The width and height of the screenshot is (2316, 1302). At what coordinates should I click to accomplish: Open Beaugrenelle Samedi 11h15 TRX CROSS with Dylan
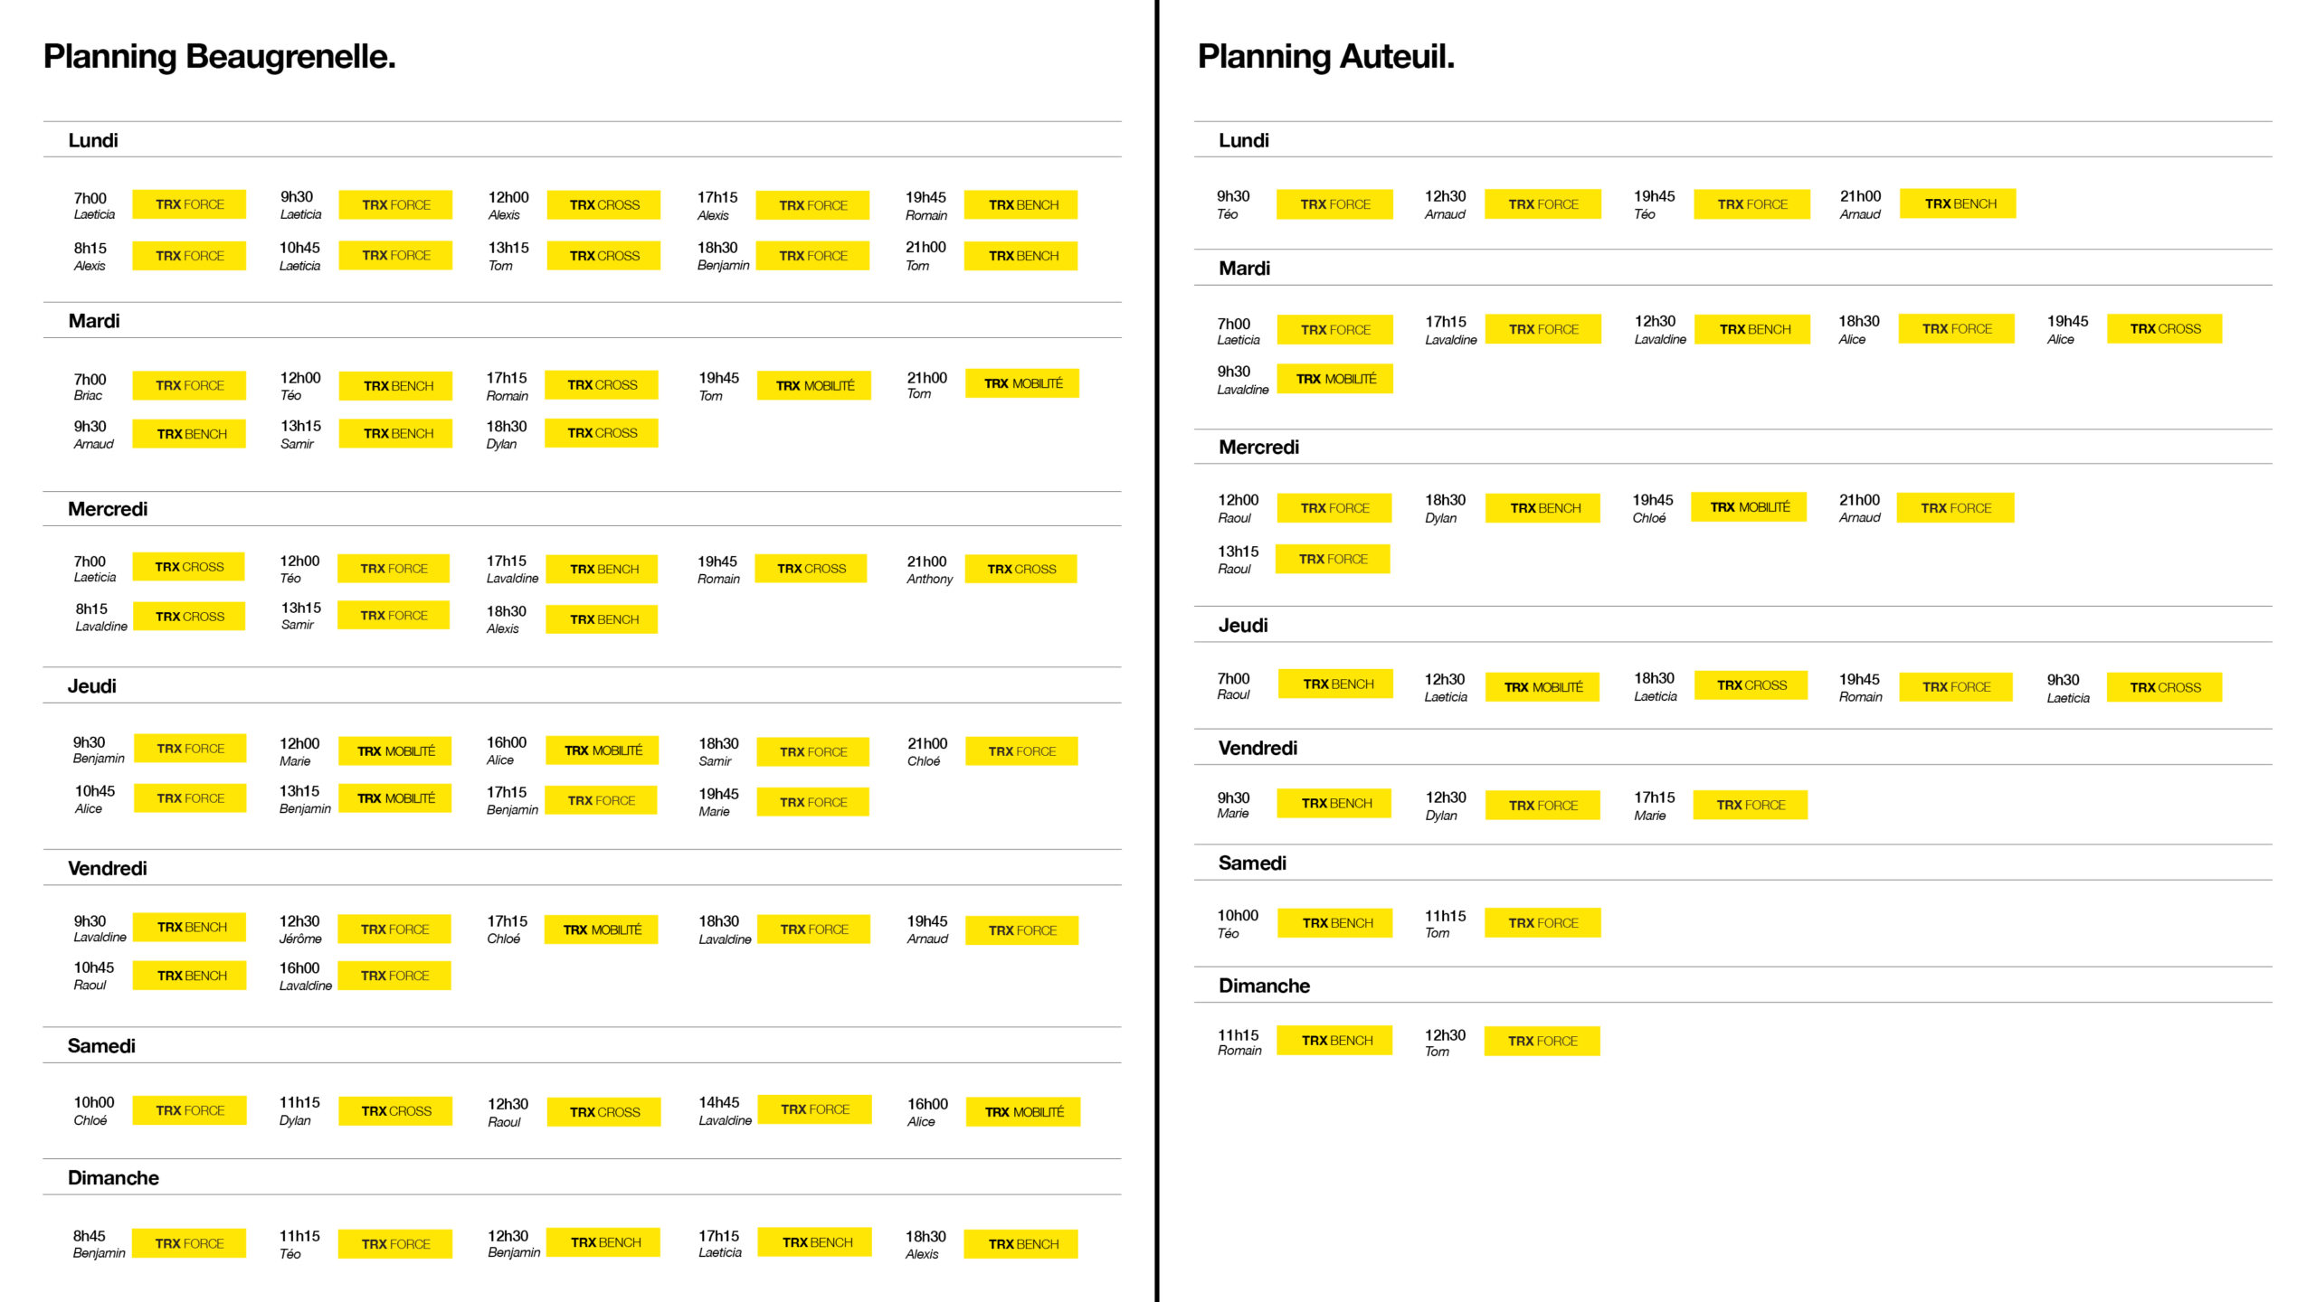coord(395,1110)
